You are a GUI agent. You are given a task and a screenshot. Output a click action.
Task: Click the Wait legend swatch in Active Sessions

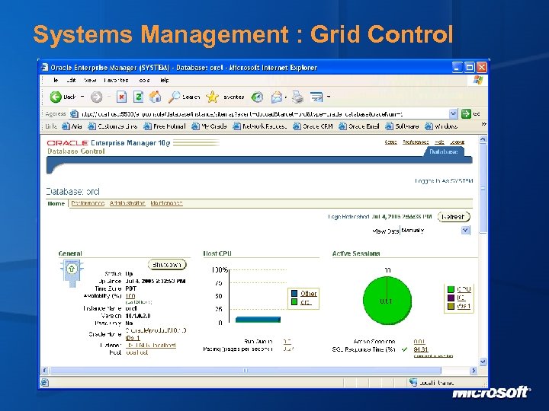(x=451, y=306)
